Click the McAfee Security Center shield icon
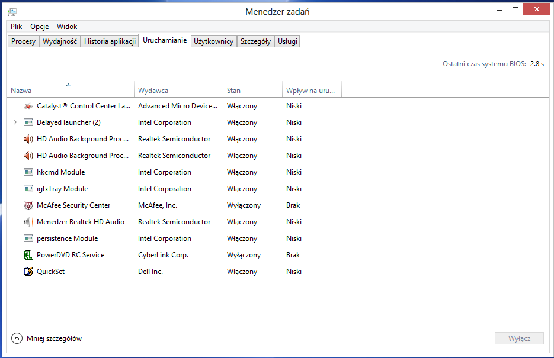554x358 pixels. pos(28,205)
